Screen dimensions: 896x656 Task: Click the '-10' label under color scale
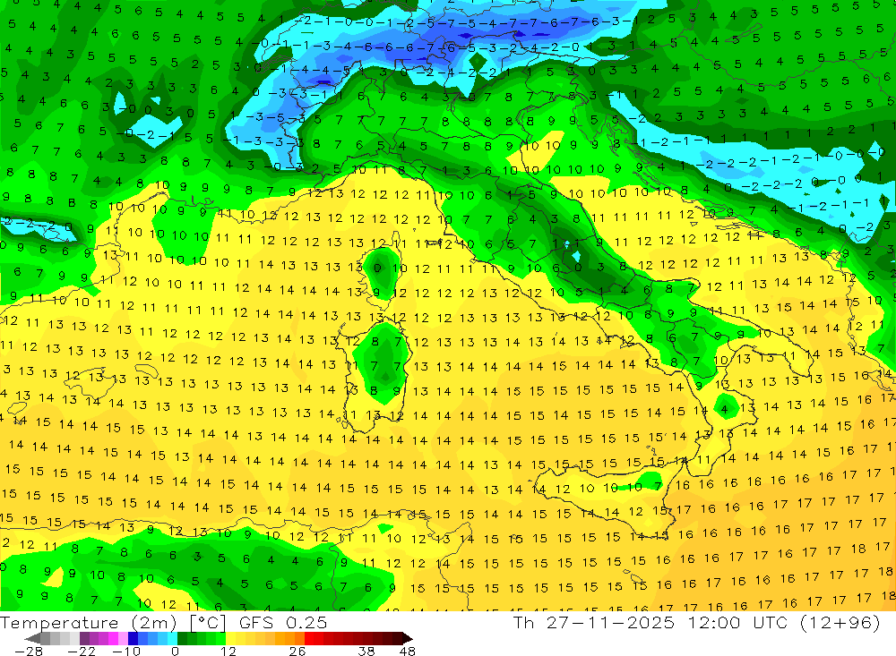[125, 651]
